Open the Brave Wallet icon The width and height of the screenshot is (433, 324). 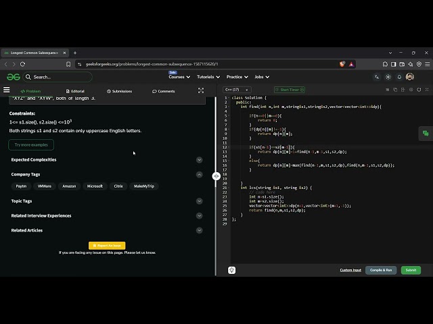pos(402,64)
